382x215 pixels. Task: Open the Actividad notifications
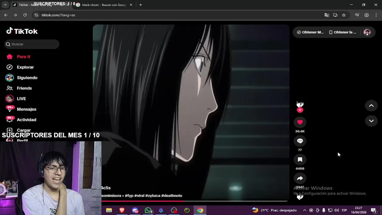pyautogui.click(x=21, y=120)
